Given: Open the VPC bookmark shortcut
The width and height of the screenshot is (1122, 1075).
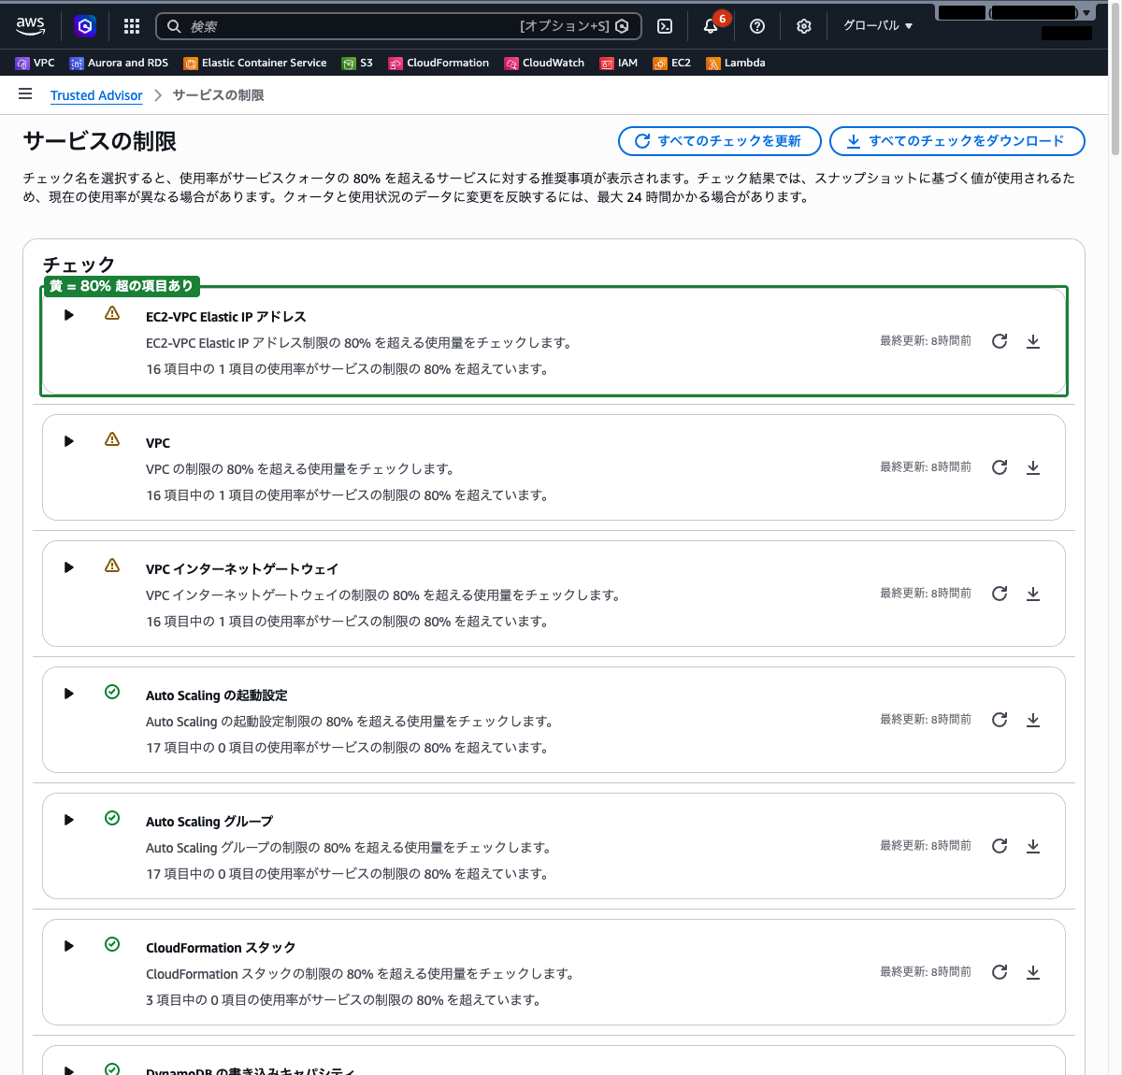Looking at the screenshot, I should coord(36,63).
